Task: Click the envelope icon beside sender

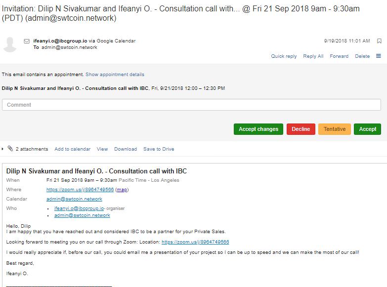Action: 27,41
